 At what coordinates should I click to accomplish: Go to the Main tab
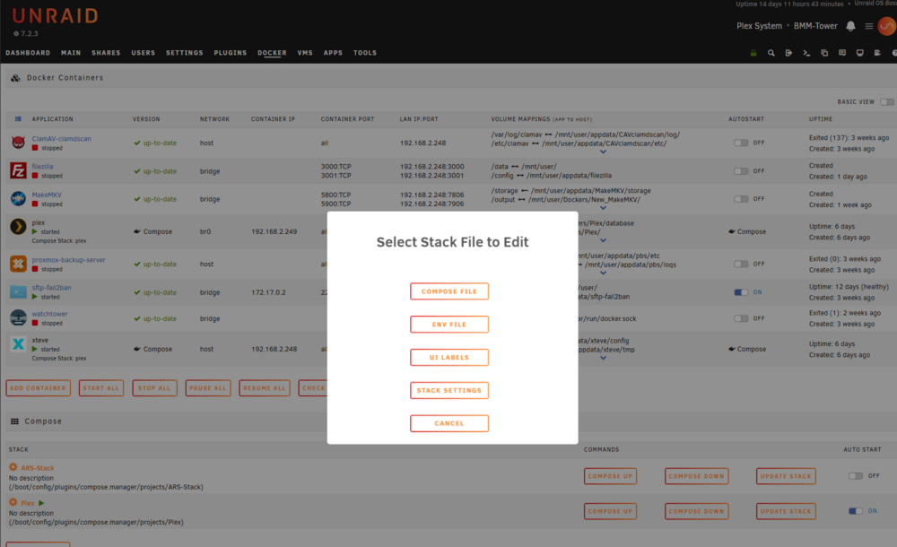(x=71, y=53)
